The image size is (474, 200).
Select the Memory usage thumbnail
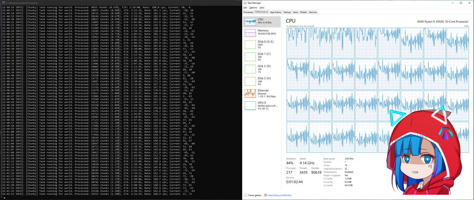[x=262, y=32]
